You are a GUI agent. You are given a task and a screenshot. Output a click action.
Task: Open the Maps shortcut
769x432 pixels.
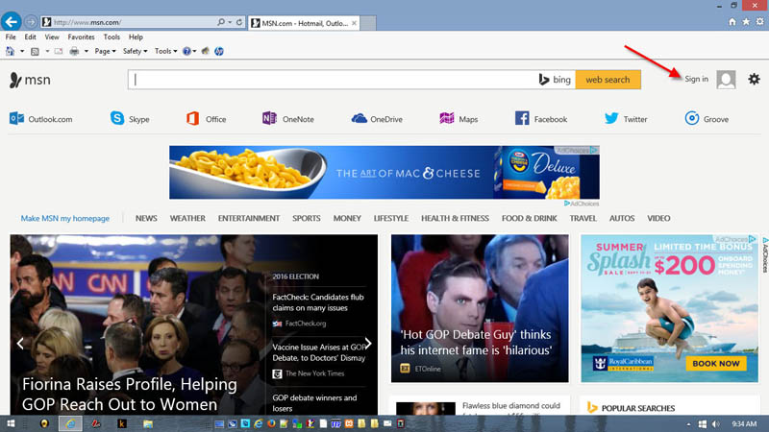point(459,119)
